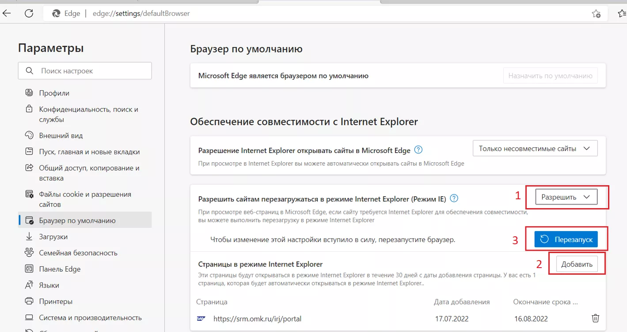This screenshot has height=332, width=627.
Task: Click the lock icon beside 'Конфиденциальность'
Action: (x=29, y=109)
